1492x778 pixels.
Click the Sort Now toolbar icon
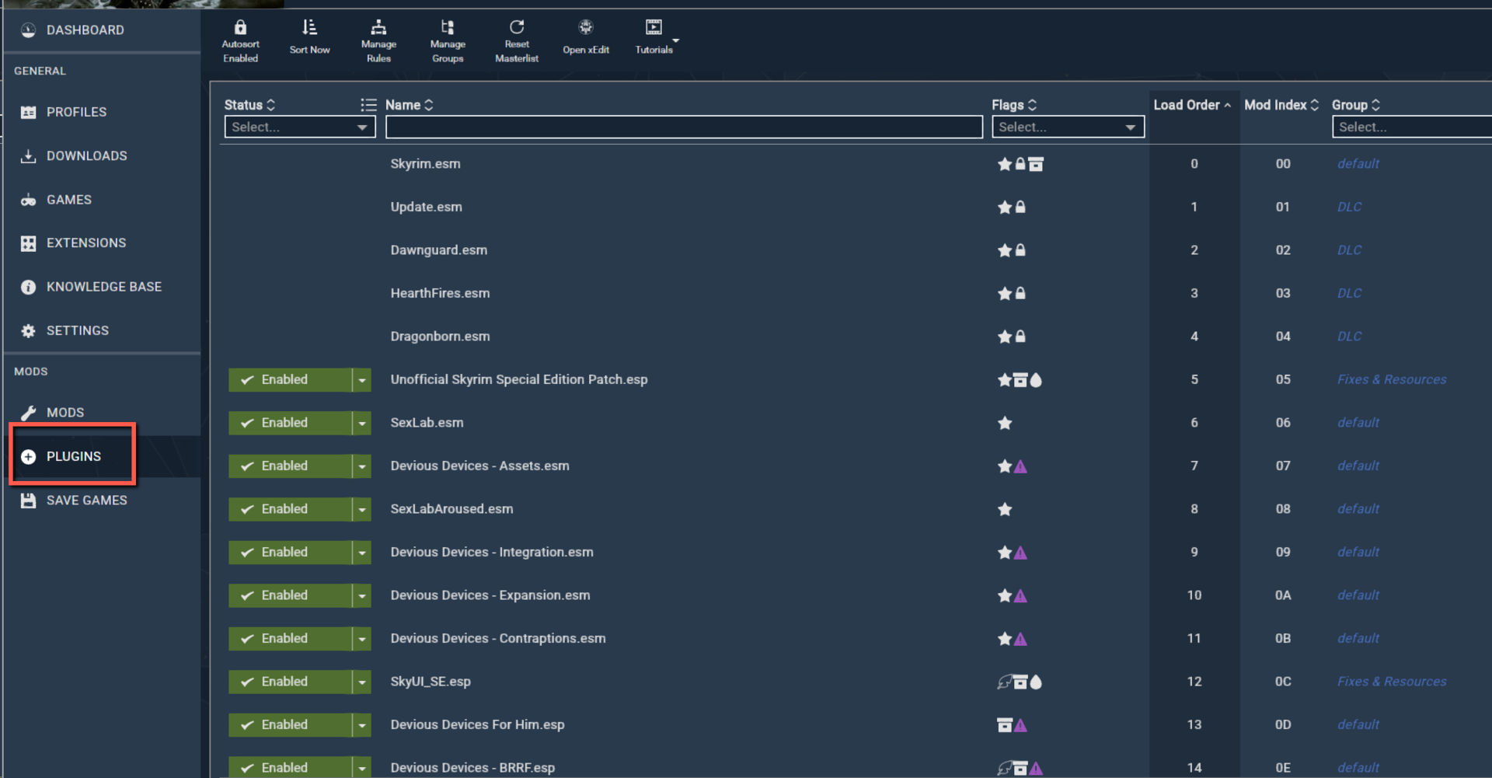tap(309, 27)
